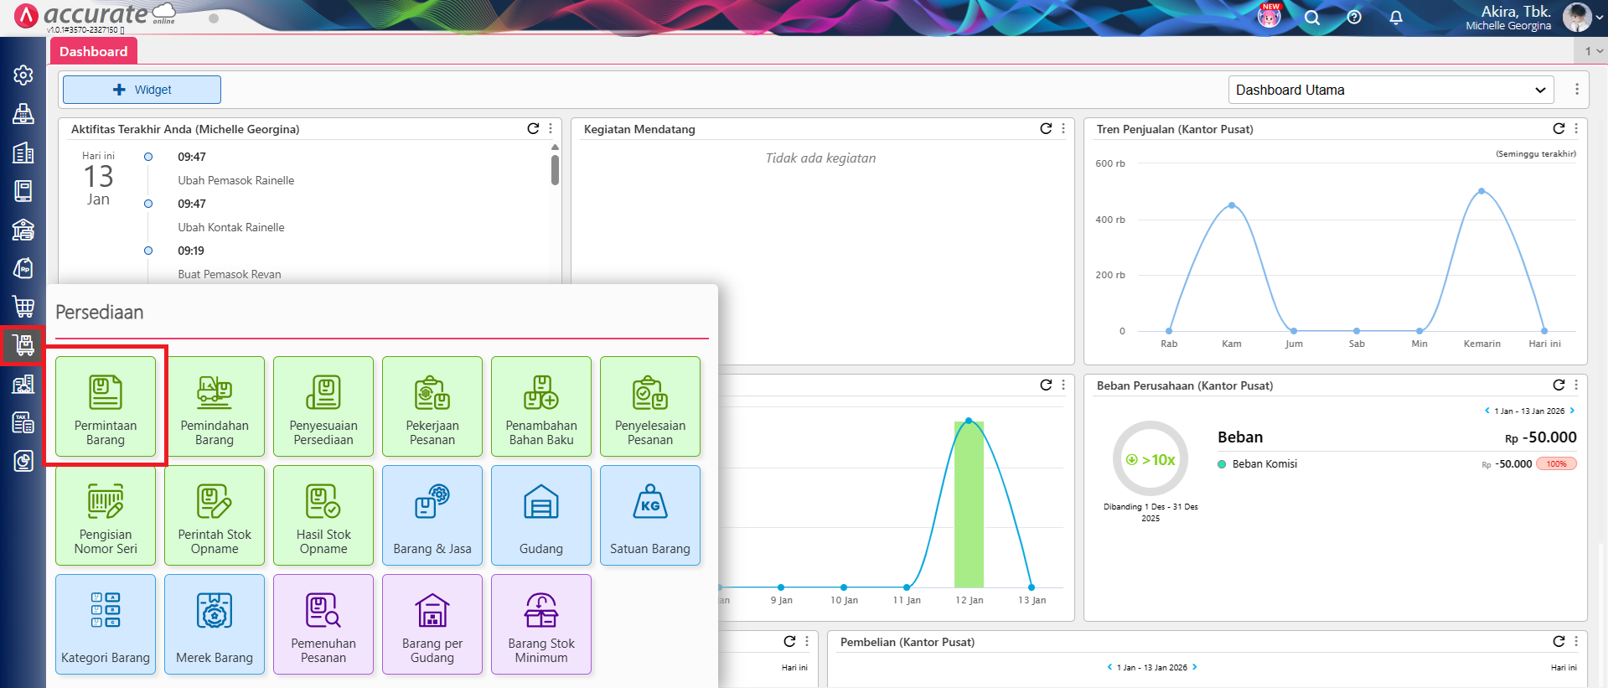This screenshot has width=1608, height=688.
Task: Open Penyesuaian Persediaan module
Action: tap(323, 406)
